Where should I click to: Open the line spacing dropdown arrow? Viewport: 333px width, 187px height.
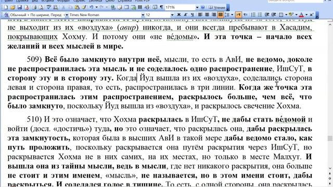[232, 15]
